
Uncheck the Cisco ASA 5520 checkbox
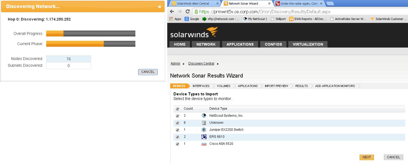[x=178, y=144]
